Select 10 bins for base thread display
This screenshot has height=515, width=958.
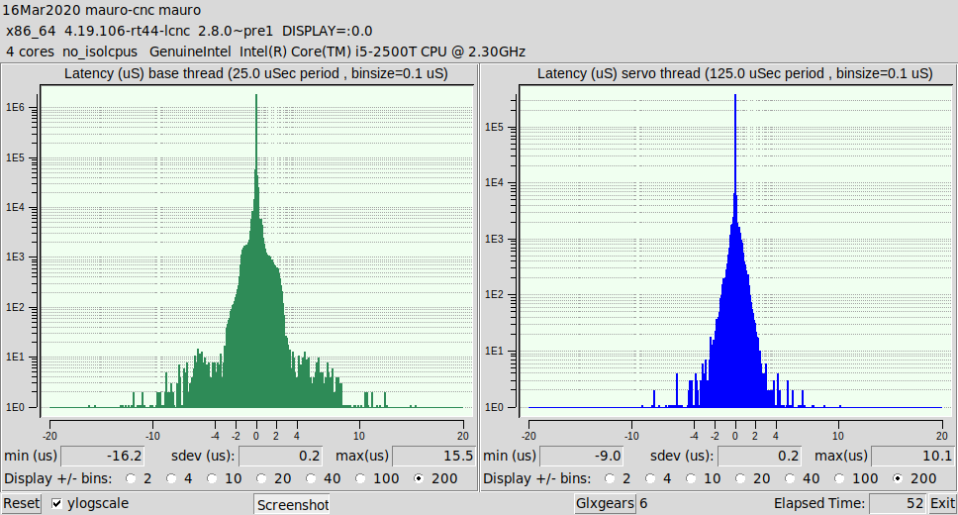pyautogui.click(x=212, y=478)
